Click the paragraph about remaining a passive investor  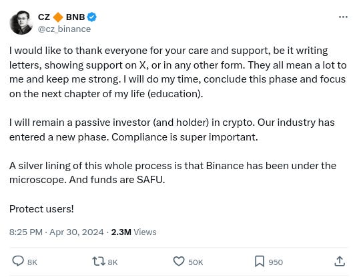[x=172, y=130]
